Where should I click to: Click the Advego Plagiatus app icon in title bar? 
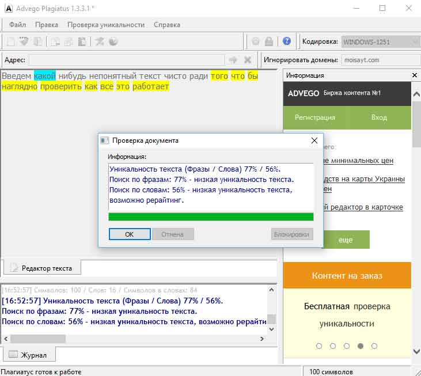[x=9, y=8]
